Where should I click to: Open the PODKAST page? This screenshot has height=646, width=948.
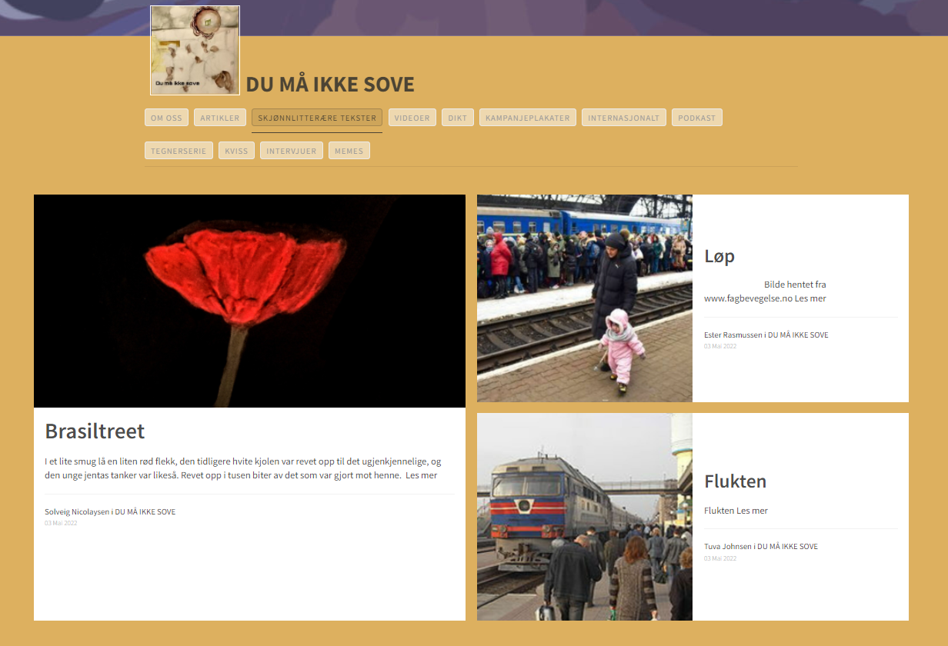pyautogui.click(x=697, y=118)
